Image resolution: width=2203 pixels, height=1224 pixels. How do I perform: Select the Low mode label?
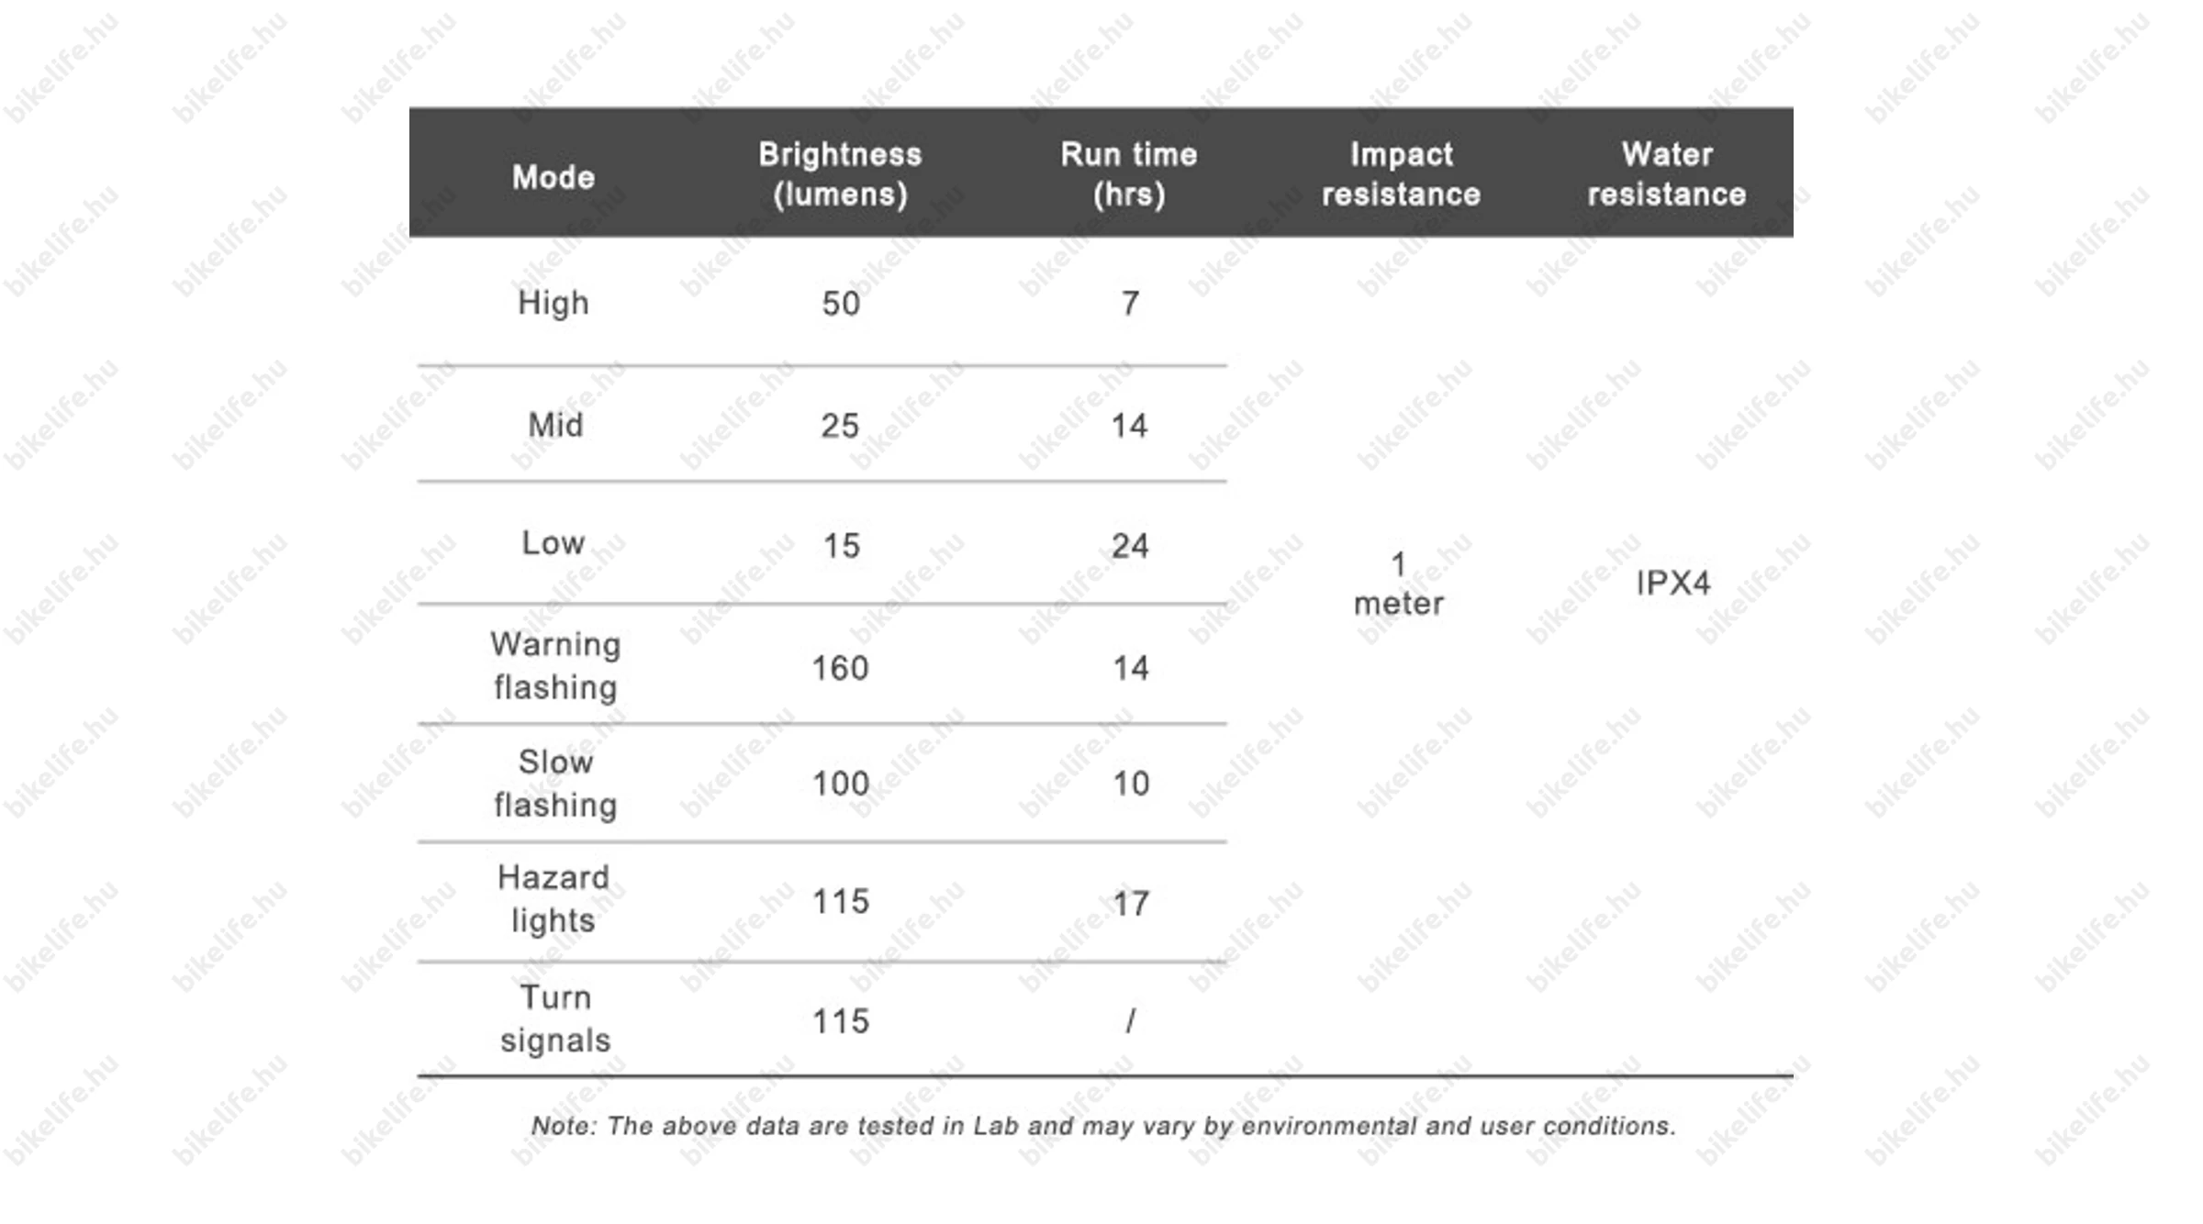[x=554, y=542]
